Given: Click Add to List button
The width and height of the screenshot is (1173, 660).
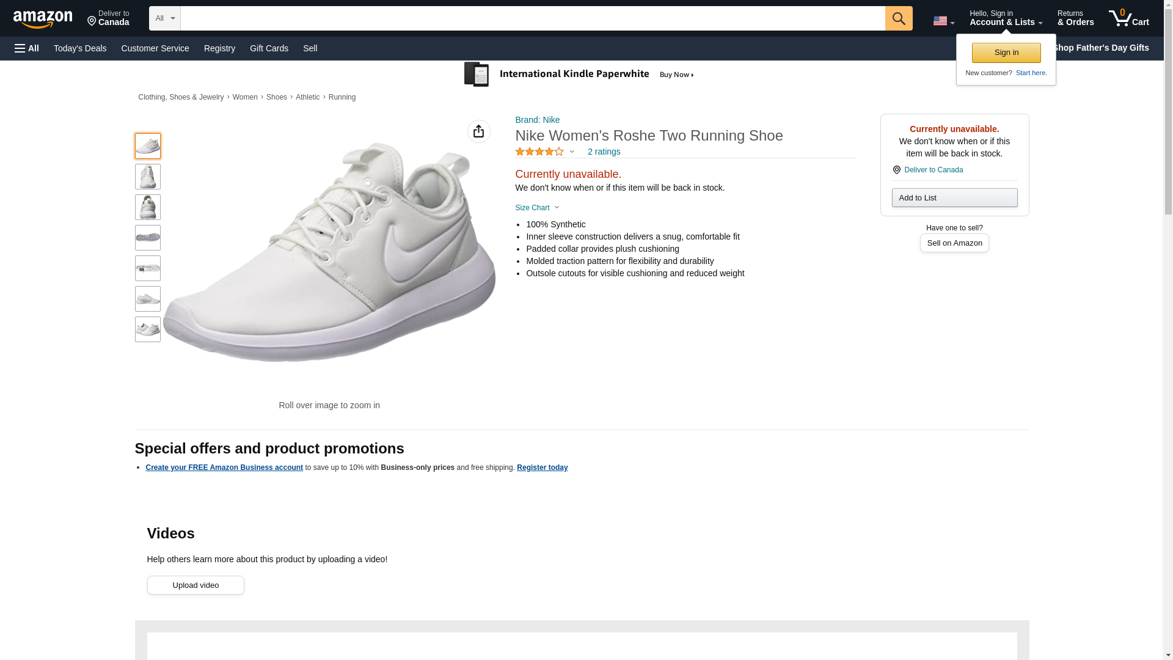Looking at the screenshot, I should (954, 197).
